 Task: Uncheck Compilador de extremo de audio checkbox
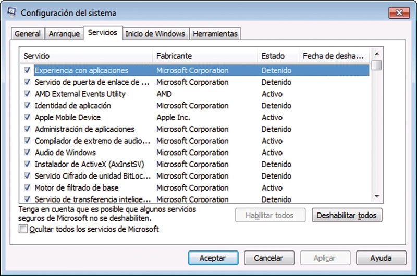(x=27, y=140)
